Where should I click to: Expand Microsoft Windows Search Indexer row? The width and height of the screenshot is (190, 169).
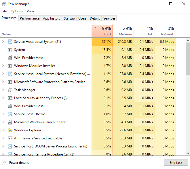point(3,122)
